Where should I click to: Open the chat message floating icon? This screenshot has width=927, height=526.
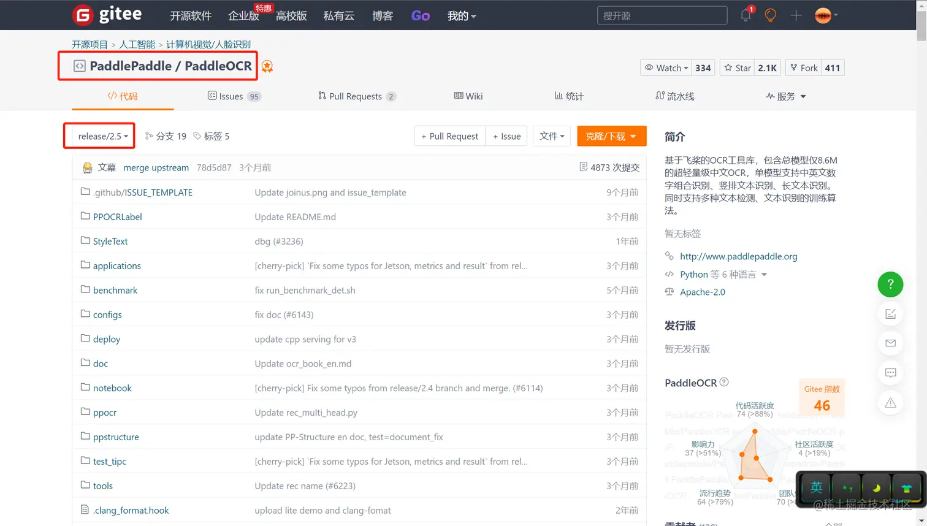pos(890,373)
